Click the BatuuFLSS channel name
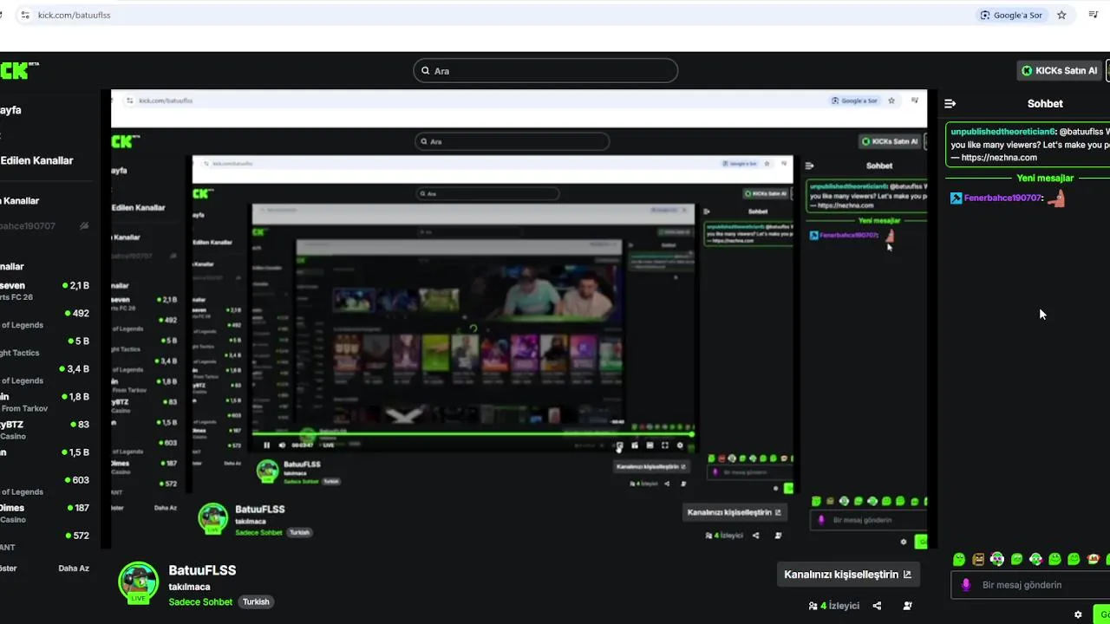Viewport: 1110px width, 624px height. click(202, 570)
